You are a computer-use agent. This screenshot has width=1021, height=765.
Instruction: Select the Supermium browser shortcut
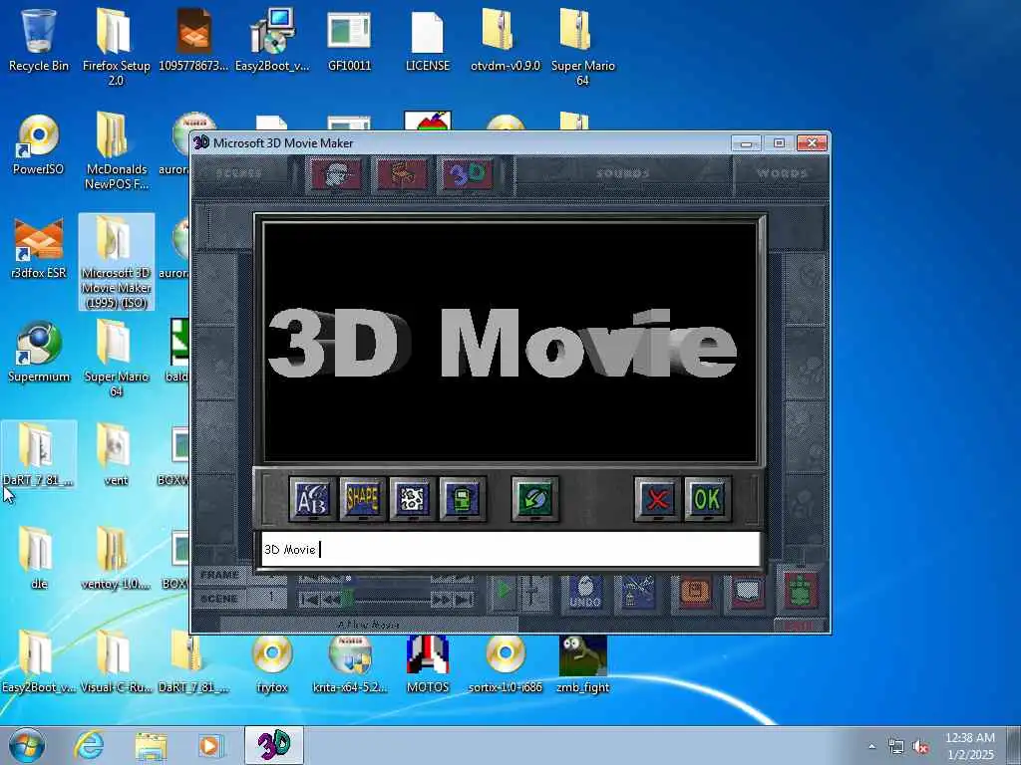[39, 352]
